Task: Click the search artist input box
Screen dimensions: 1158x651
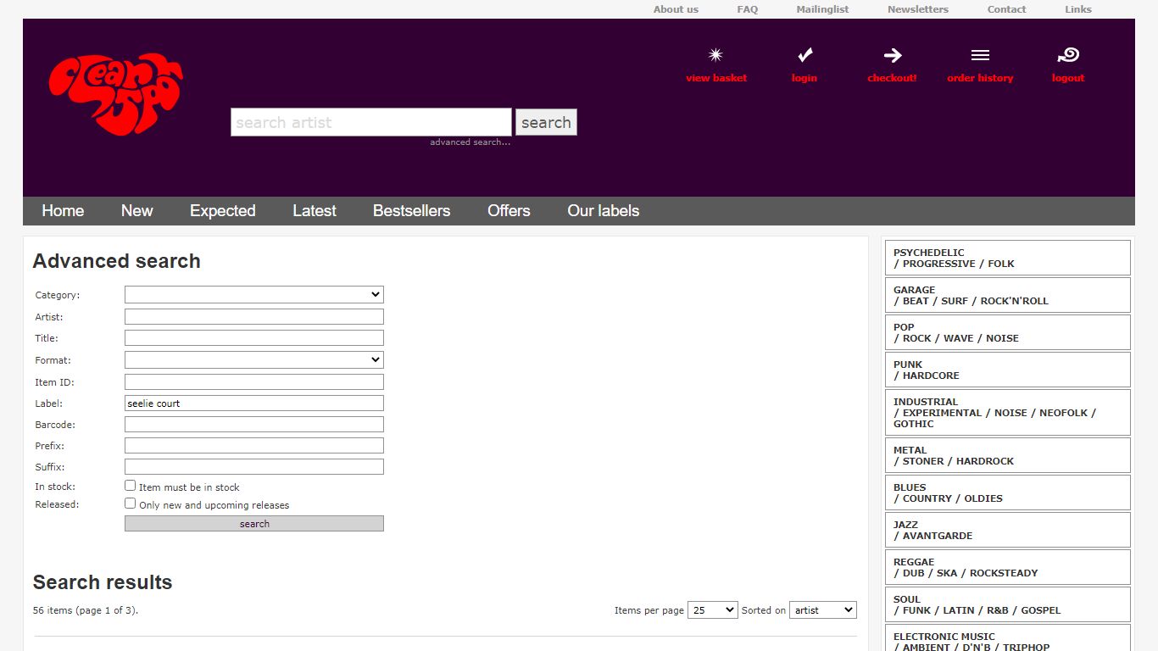Action: point(371,122)
